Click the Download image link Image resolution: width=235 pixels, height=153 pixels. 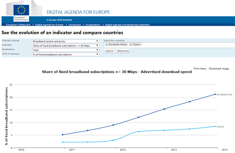[x=219, y=69]
